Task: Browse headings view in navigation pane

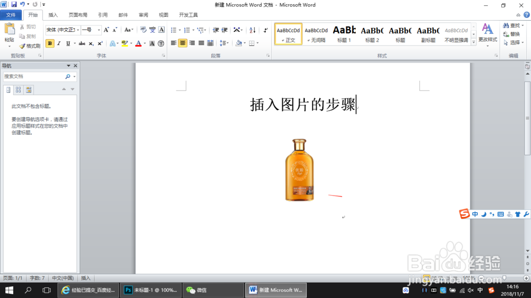Action: (x=8, y=90)
